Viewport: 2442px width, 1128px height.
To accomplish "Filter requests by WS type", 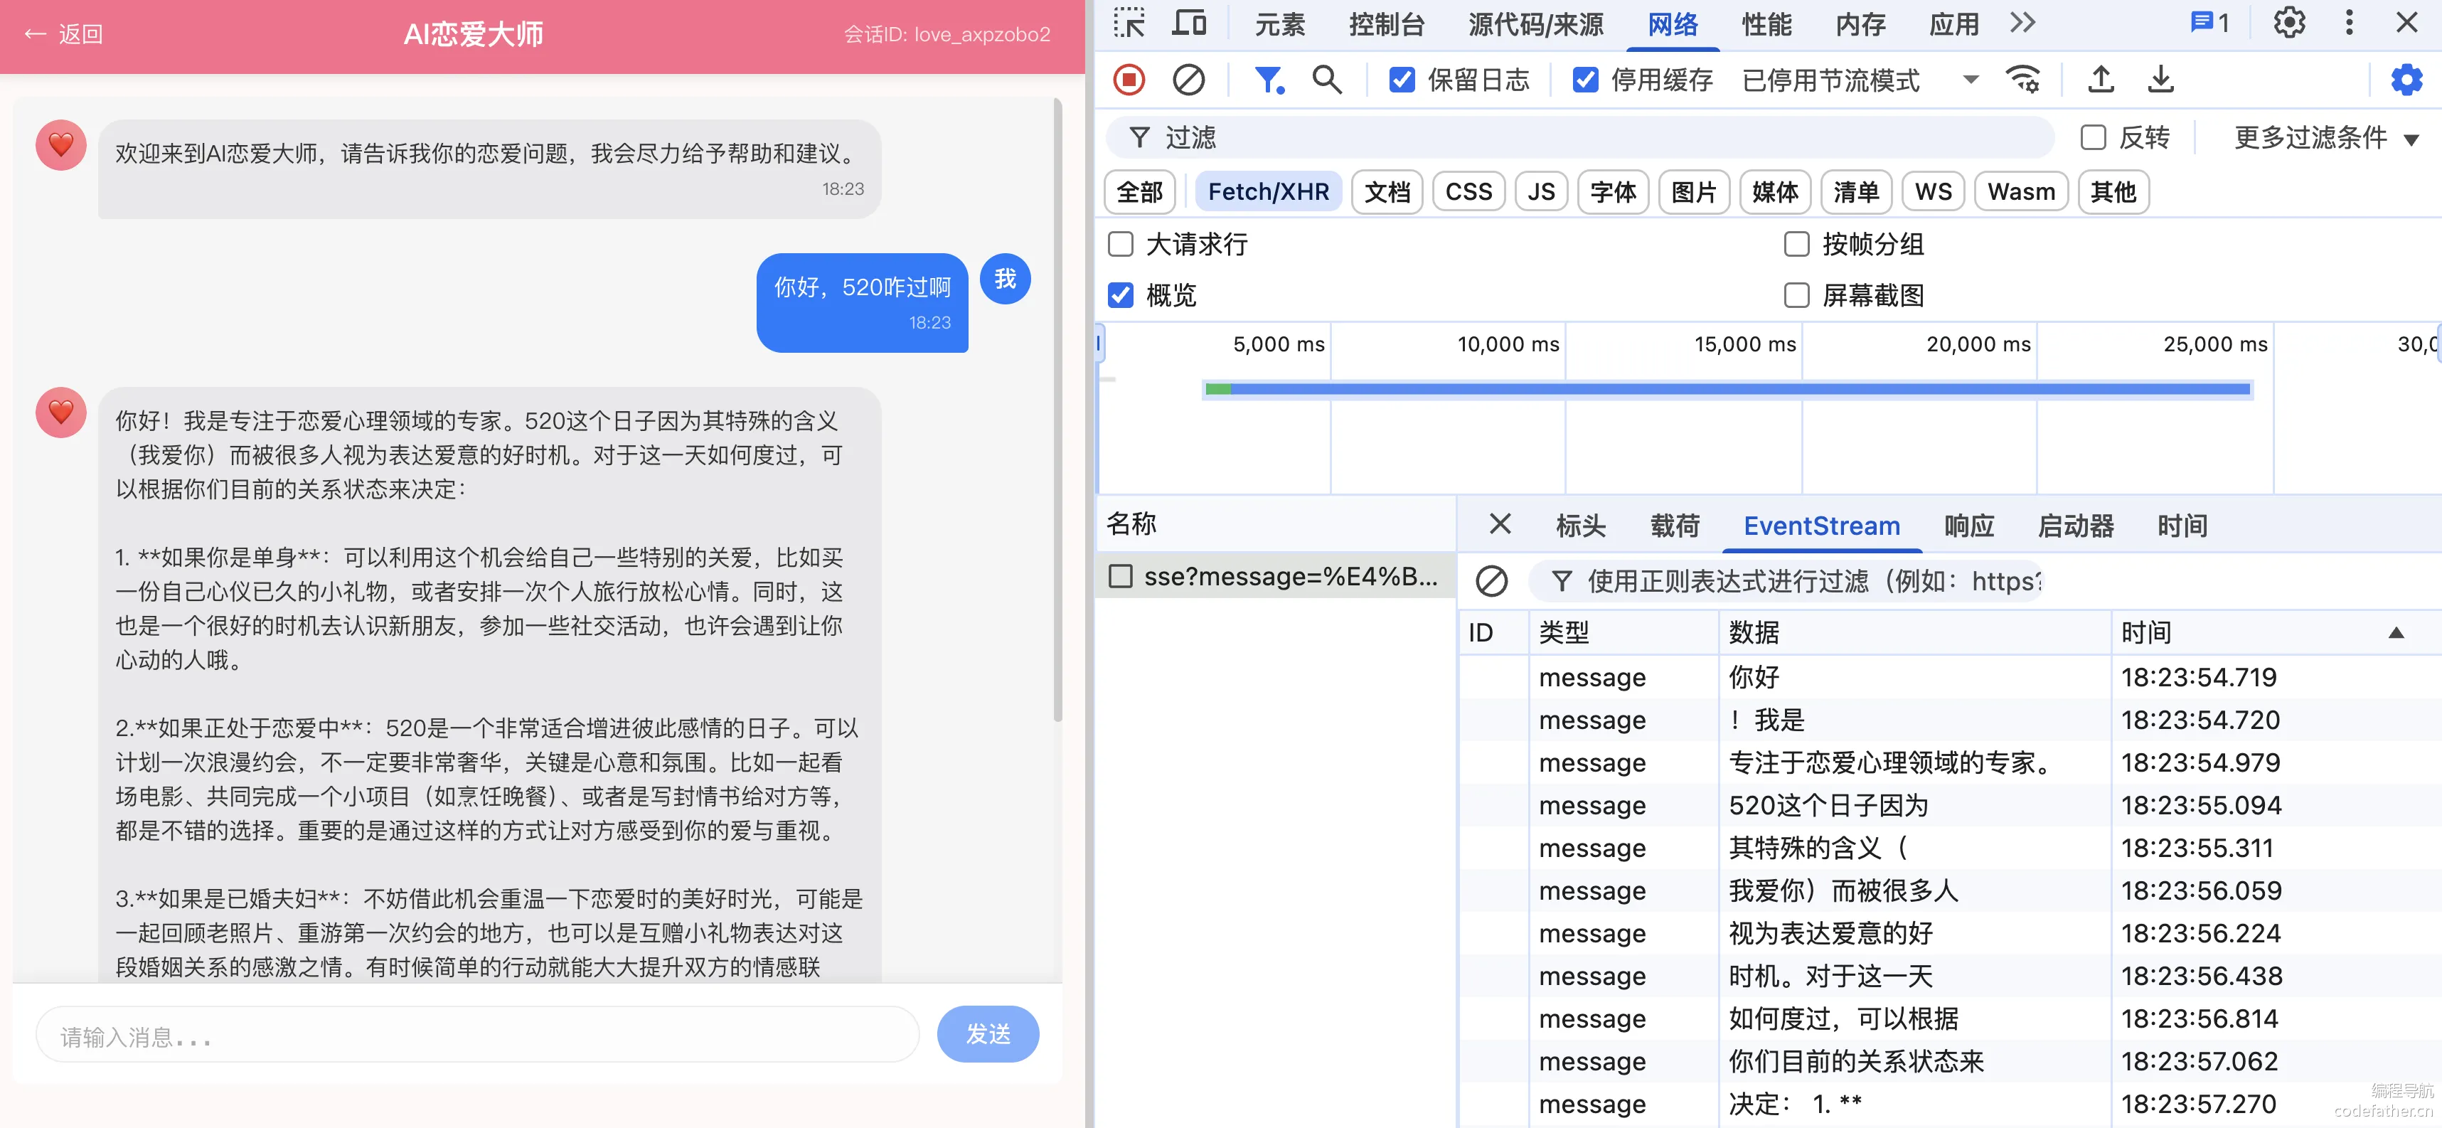I will click(x=1933, y=193).
